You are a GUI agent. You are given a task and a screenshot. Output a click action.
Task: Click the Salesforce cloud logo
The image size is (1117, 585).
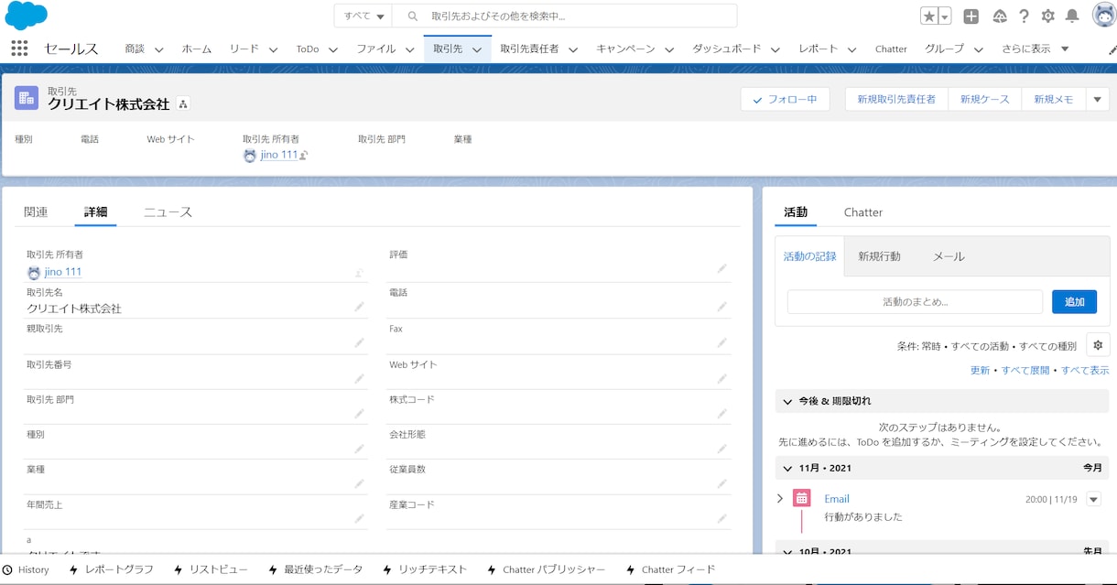point(26,16)
